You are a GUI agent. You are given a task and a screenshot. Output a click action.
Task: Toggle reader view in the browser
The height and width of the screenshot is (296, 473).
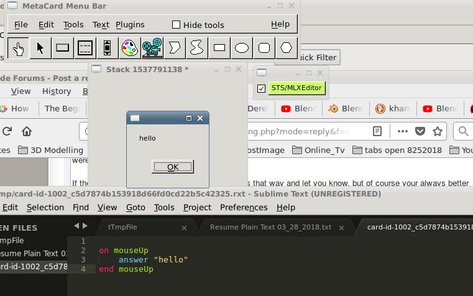377,131
